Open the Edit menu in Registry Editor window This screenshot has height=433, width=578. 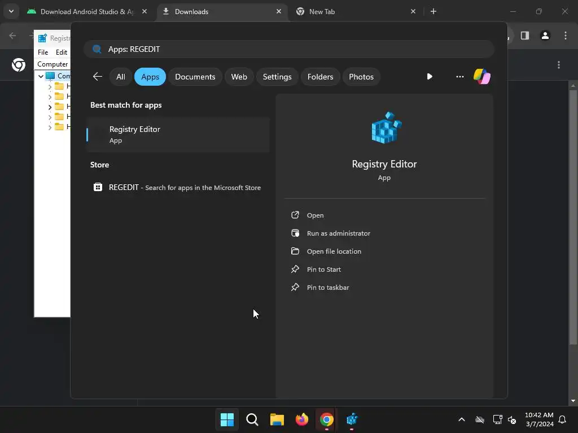(61, 52)
